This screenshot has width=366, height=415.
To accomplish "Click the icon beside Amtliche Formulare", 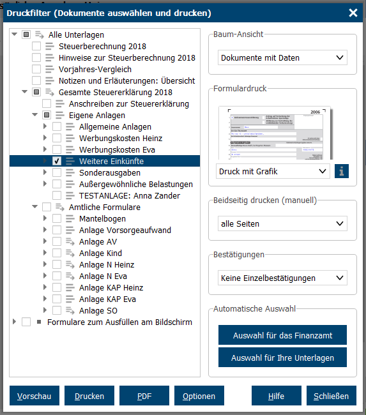I will [x=60, y=207].
